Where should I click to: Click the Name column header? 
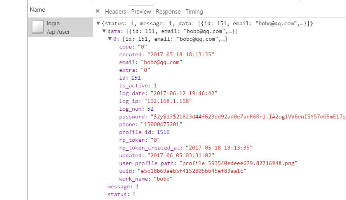click(38, 10)
